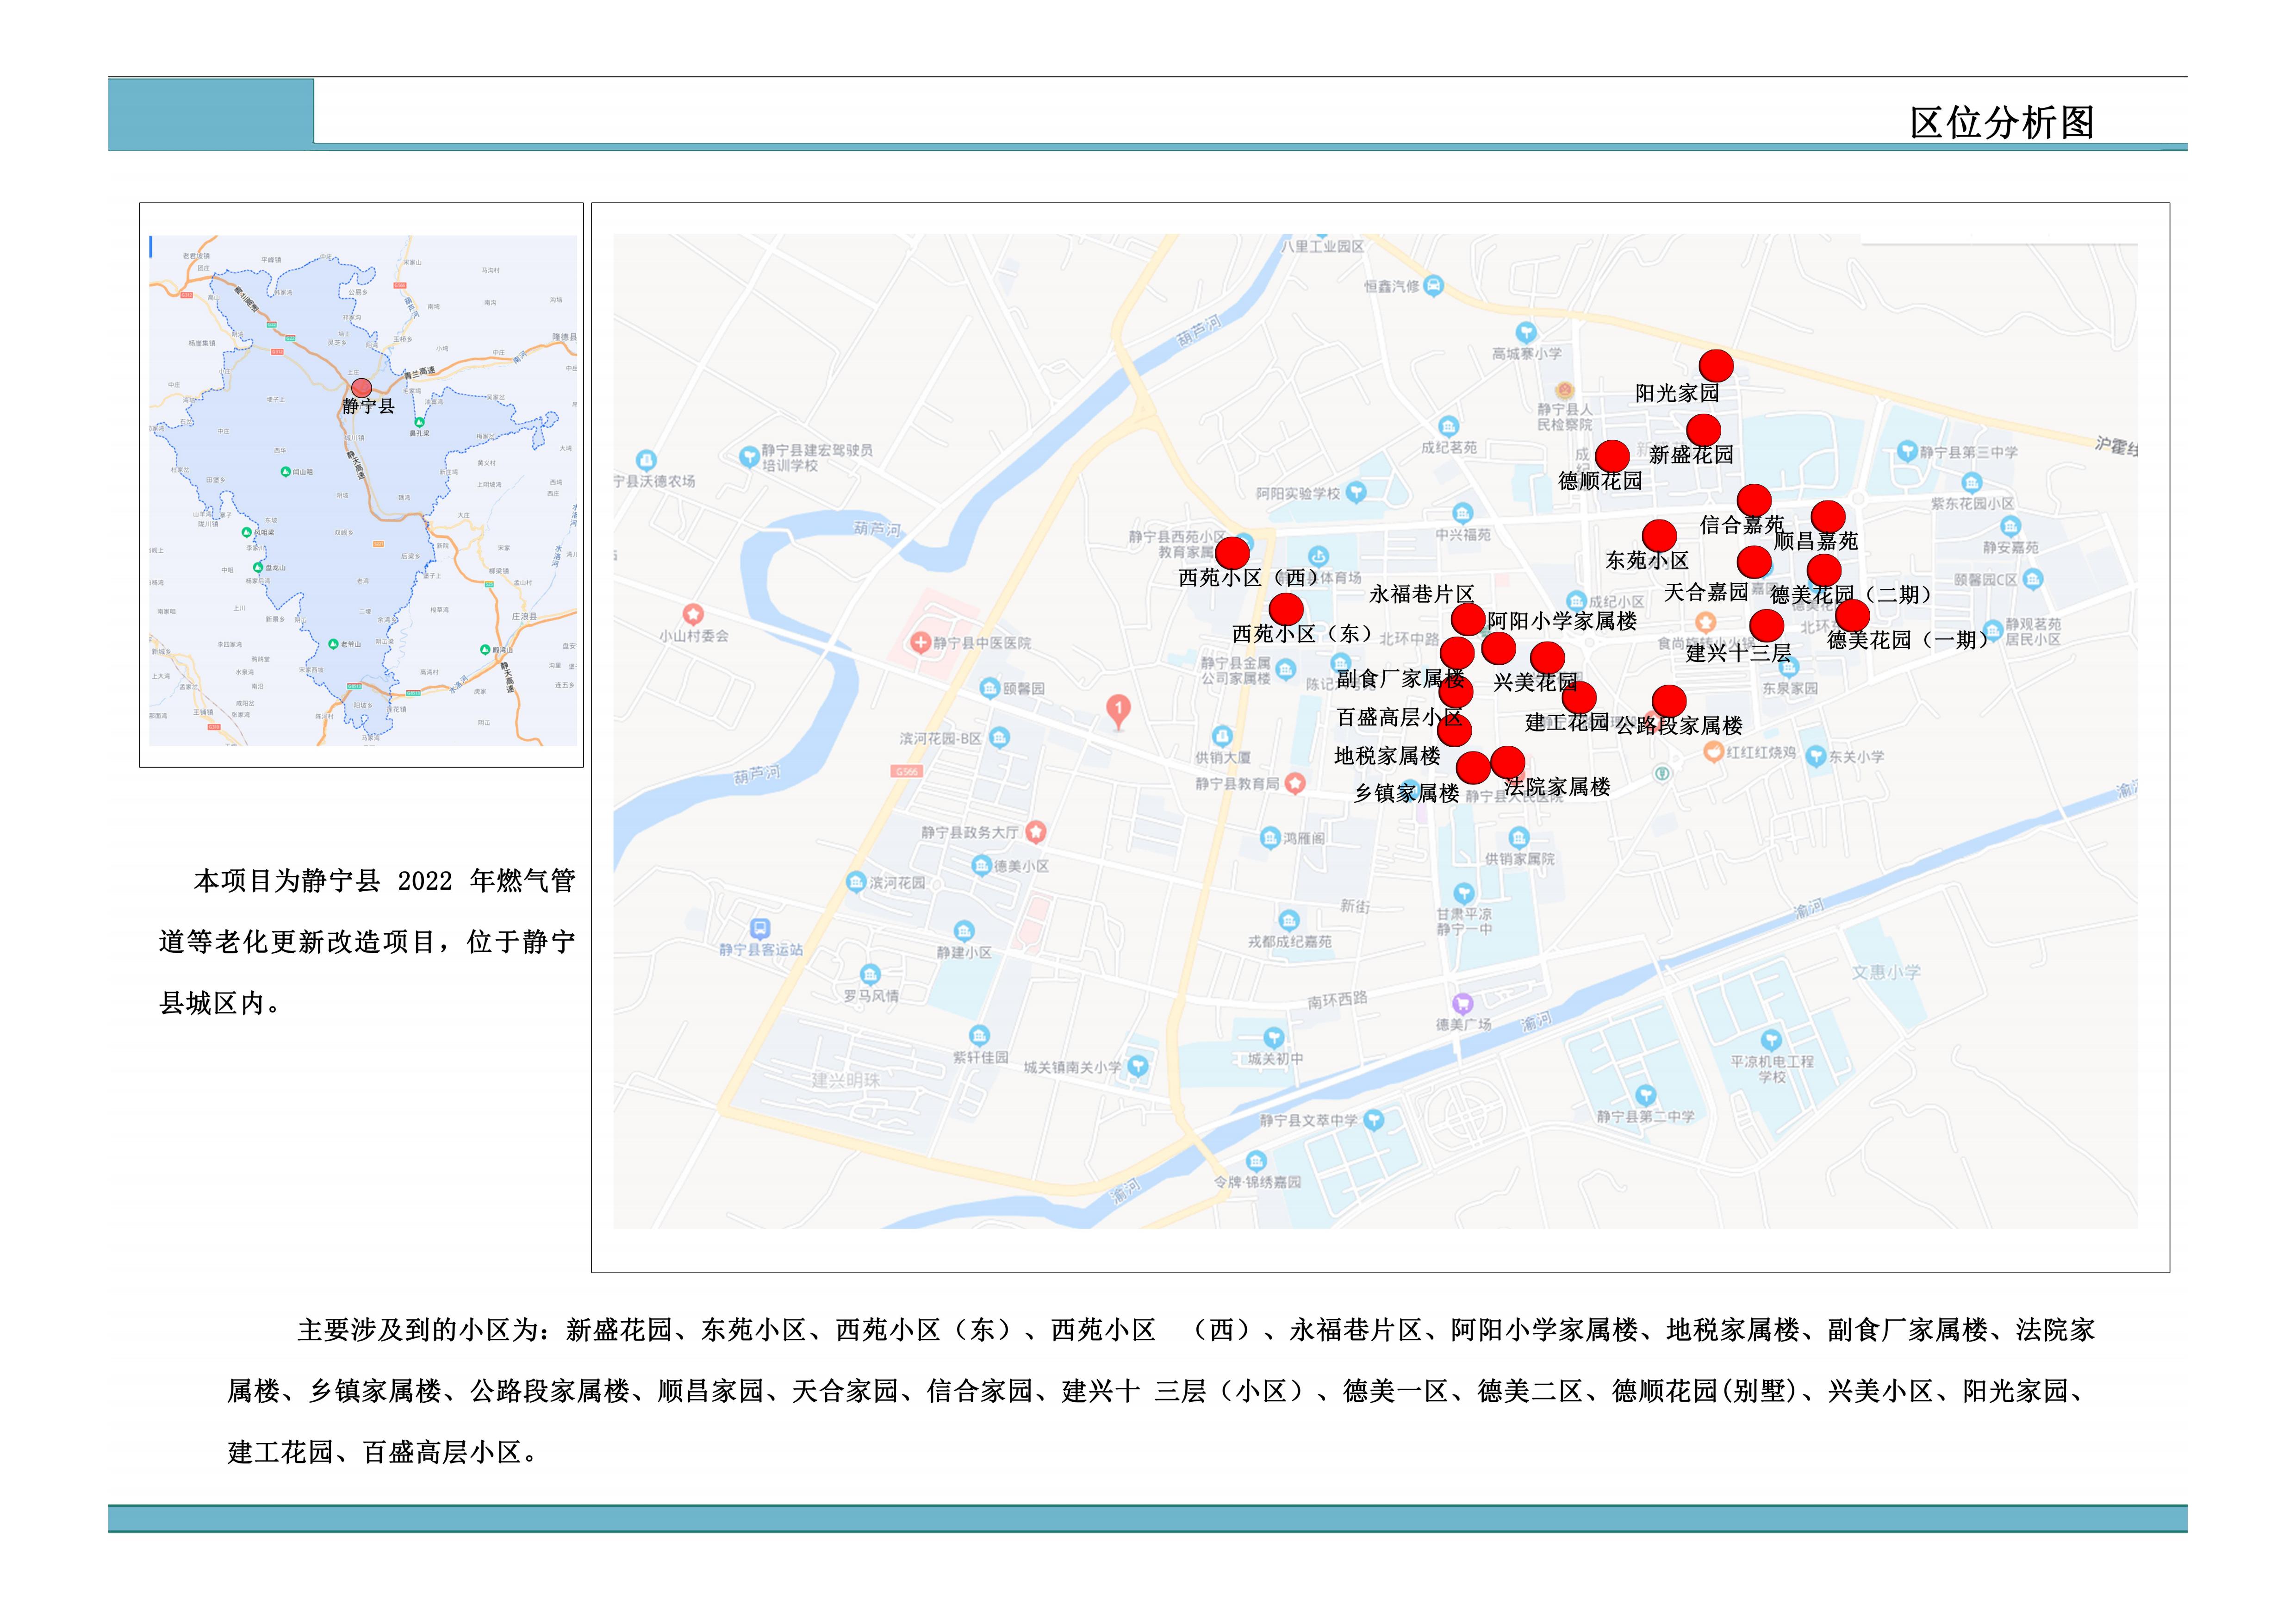The image size is (2296, 1624).
Task: Click the 静宁县客运站 bus station icon
Action: [x=760, y=929]
